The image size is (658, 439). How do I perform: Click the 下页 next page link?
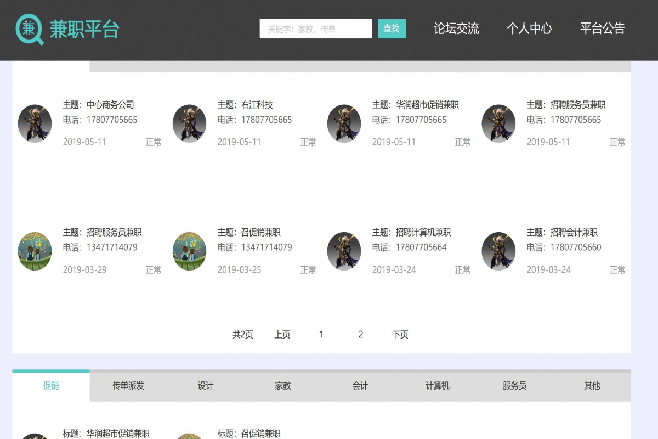click(x=401, y=334)
